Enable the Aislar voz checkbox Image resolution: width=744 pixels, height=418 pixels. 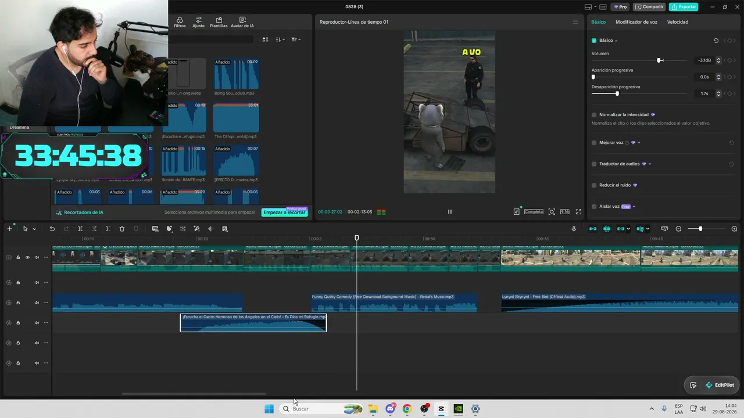tap(594, 207)
